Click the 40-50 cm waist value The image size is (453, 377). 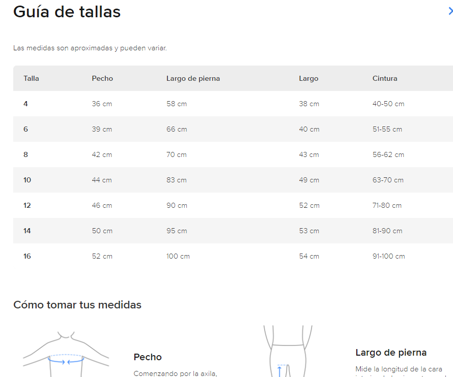(388, 104)
